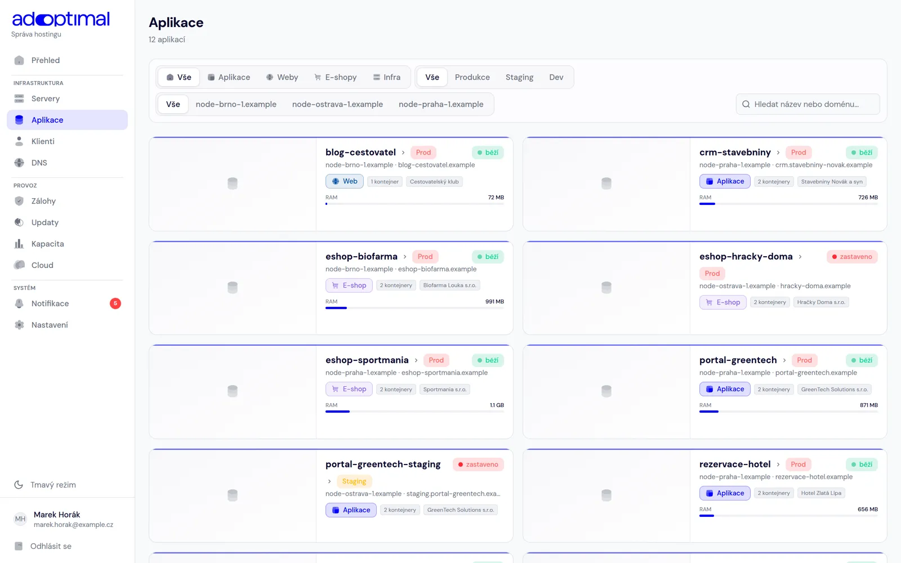Click the Odhlásit se logout icon
This screenshot has height=563, width=901.
coord(19,546)
